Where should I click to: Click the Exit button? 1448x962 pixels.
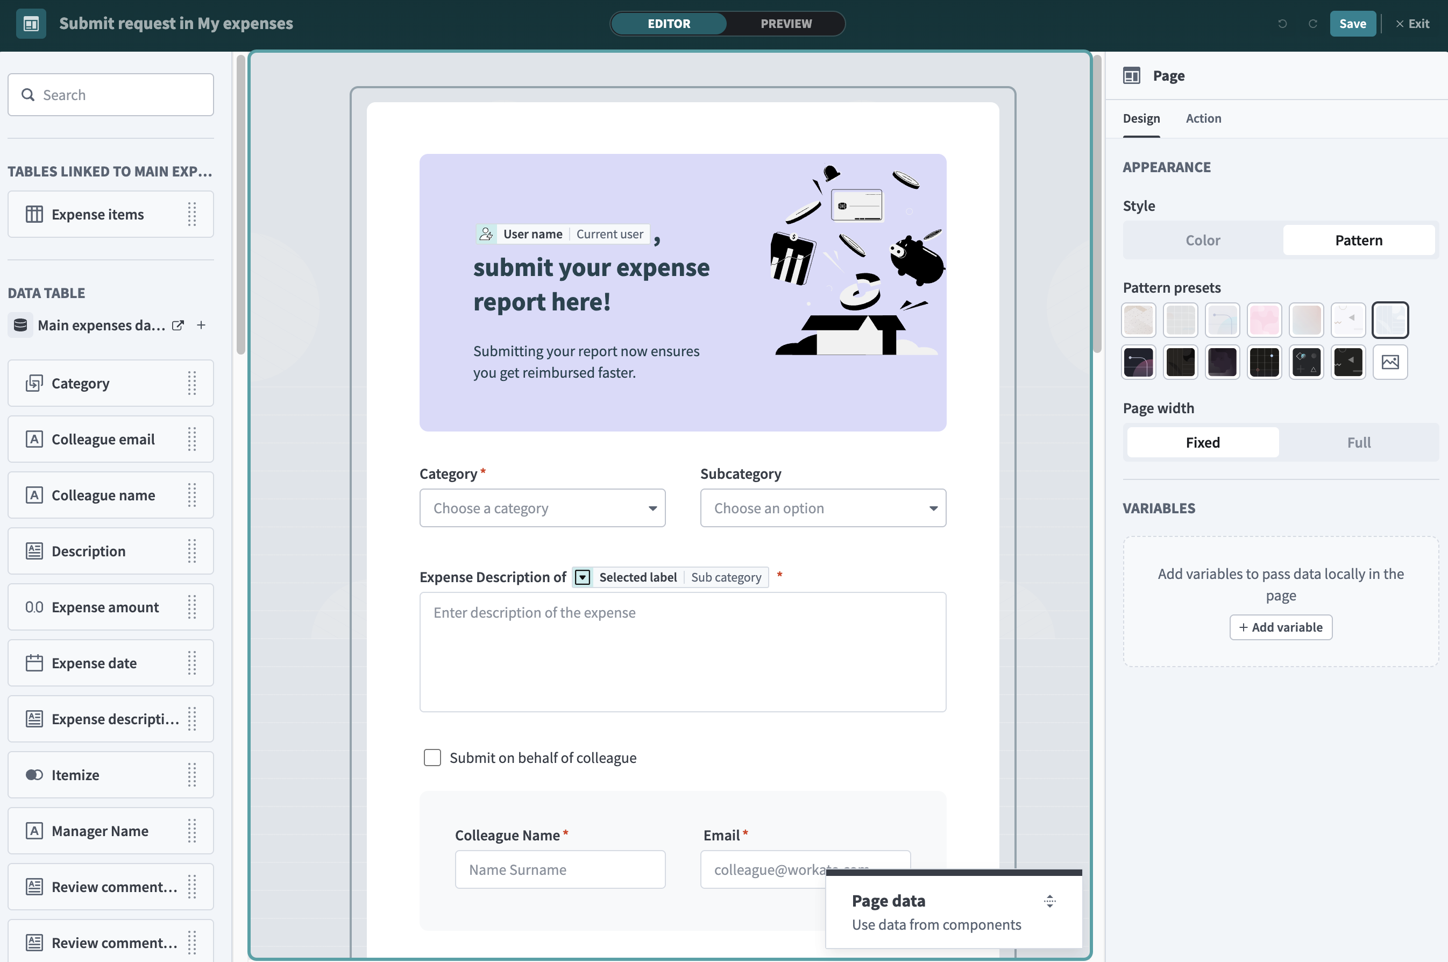(x=1412, y=23)
